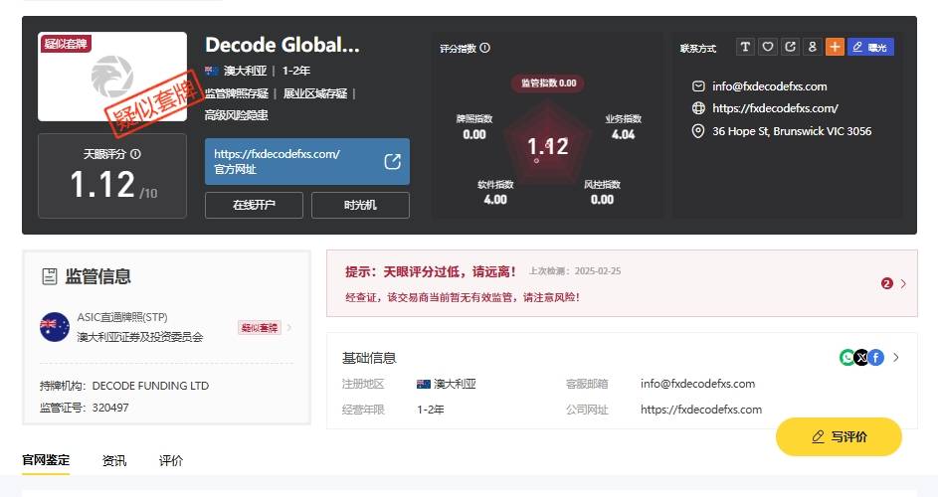
Task: Click the blue 曝光 expose button
Action: pyautogui.click(x=870, y=47)
